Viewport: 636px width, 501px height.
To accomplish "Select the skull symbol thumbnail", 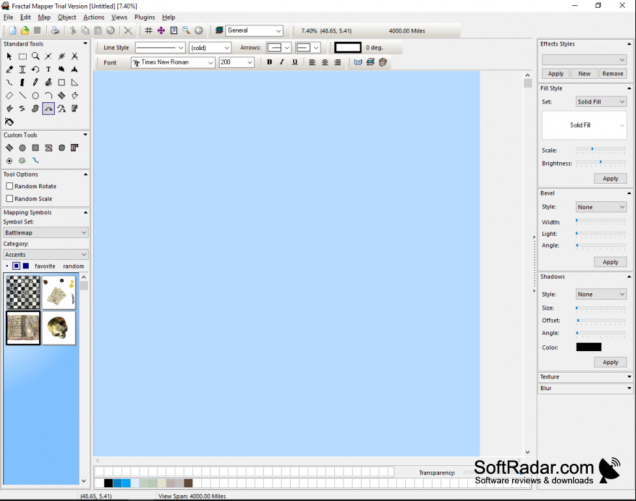I will click(59, 328).
